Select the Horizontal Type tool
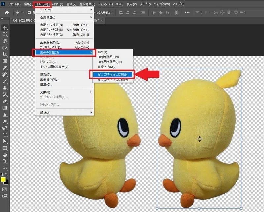Image resolution: width=264 pixels, height=212 pixels. point(5,135)
